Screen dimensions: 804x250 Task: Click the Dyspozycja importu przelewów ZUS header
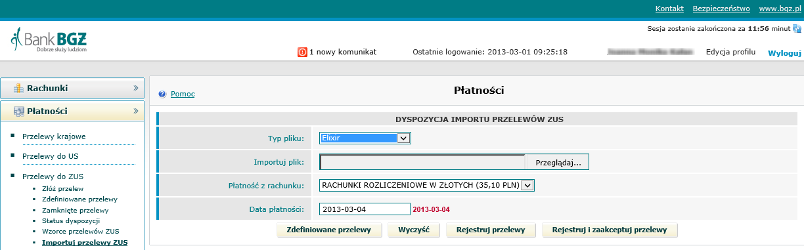pos(480,119)
